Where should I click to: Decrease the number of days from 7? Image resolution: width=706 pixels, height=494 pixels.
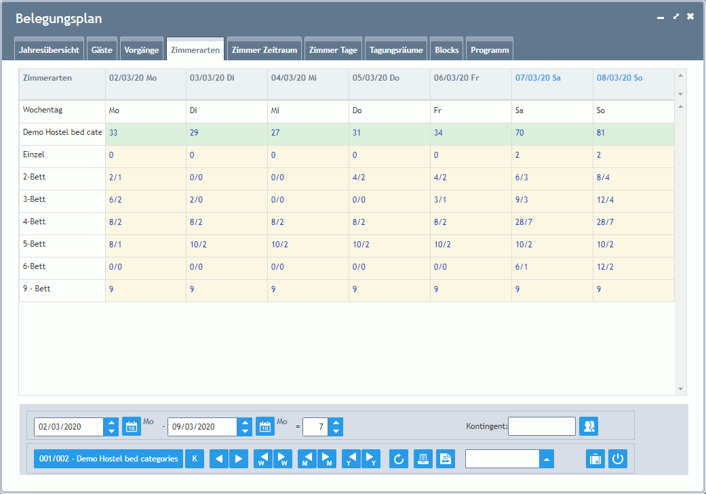(x=336, y=431)
